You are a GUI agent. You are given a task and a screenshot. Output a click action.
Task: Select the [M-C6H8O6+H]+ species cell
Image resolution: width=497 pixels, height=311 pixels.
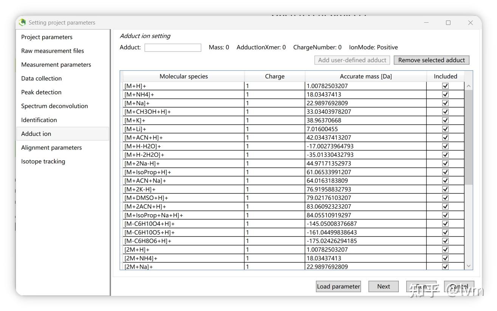tap(184, 241)
